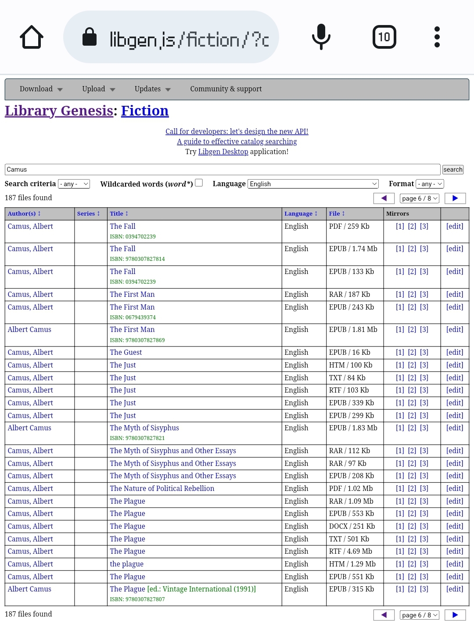Focus the search field containing Camus
This screenshot has height=642, width=474.
223,170
